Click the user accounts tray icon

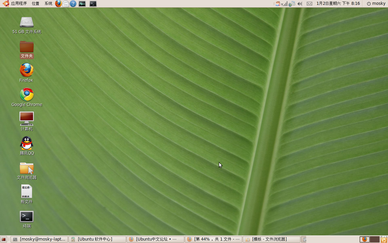point(277,4)
